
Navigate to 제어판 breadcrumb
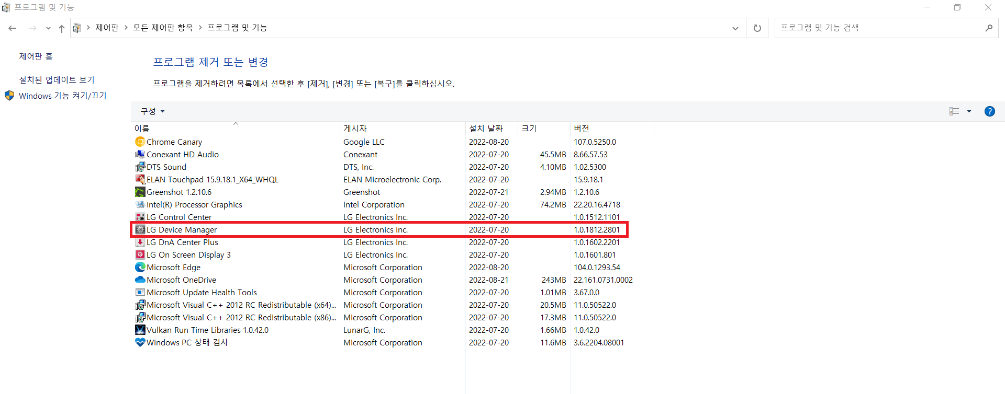click(x=107, y=28)
